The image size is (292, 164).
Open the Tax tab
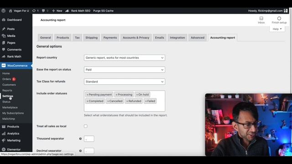tap(77, 37)
